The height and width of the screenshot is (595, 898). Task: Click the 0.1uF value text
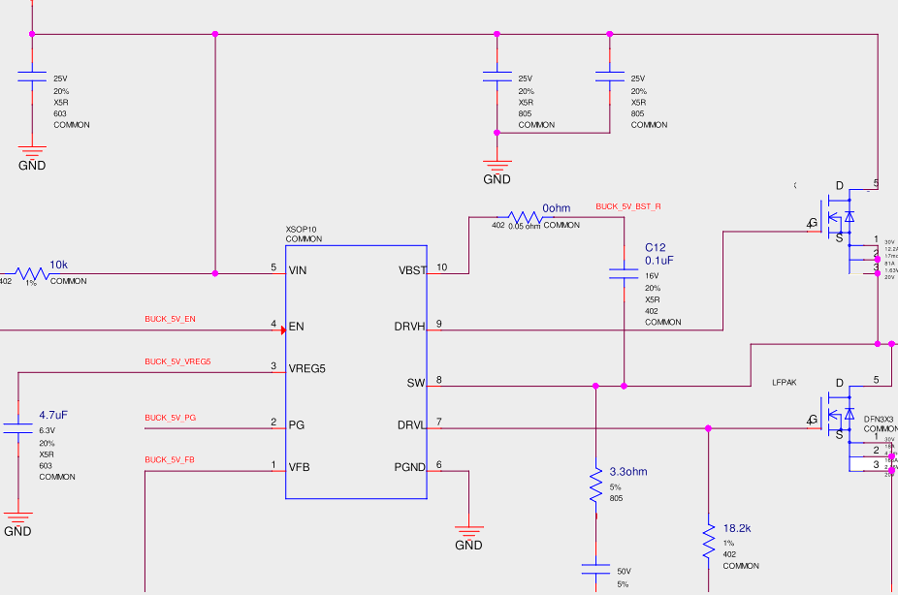[659, 261]
